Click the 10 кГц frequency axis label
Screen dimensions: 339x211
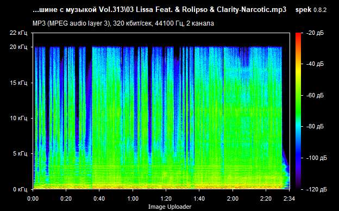(18, 118)
